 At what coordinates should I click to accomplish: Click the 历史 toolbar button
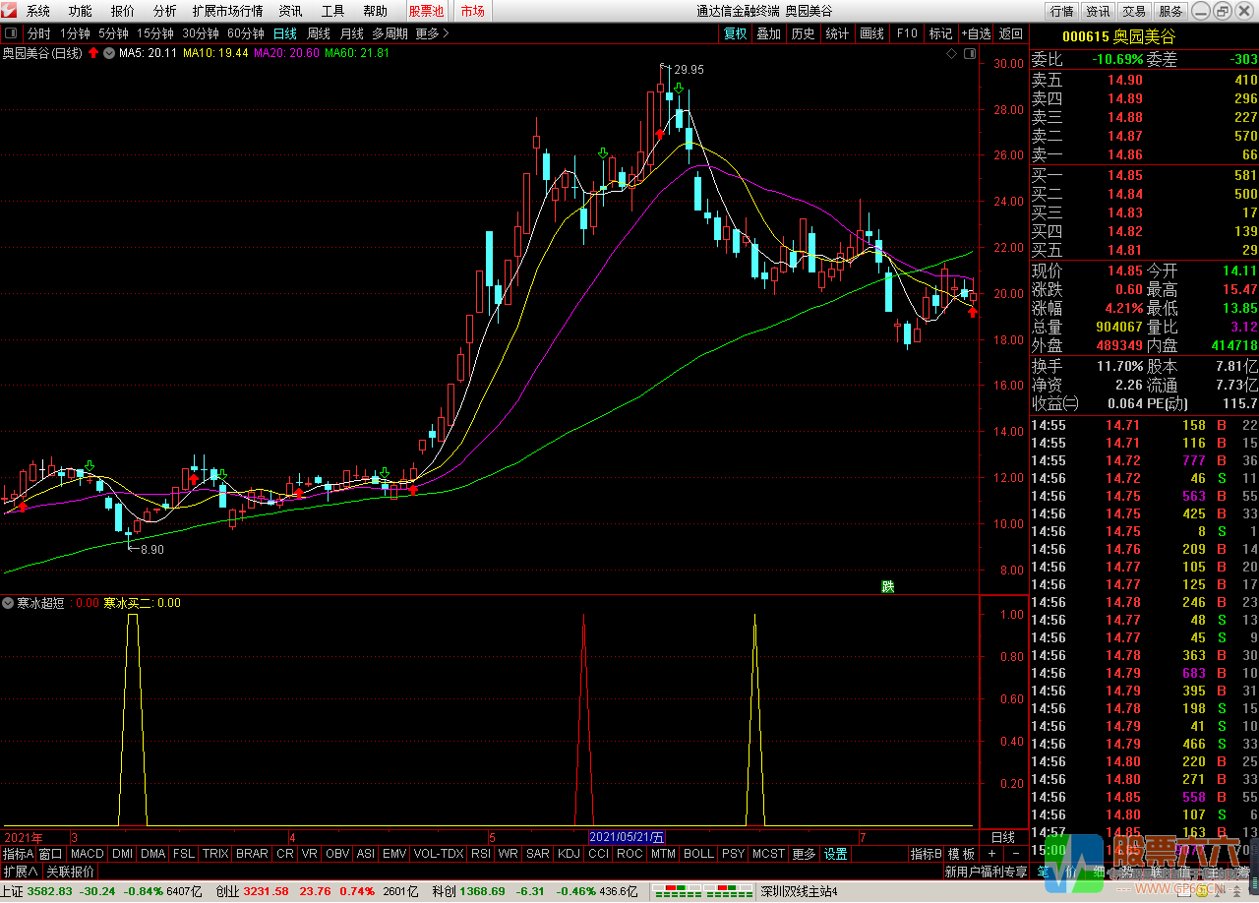tap(803, 33)
